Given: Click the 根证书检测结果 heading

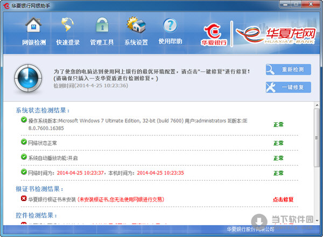Looking at the screenshot, I should coord(39,189).
